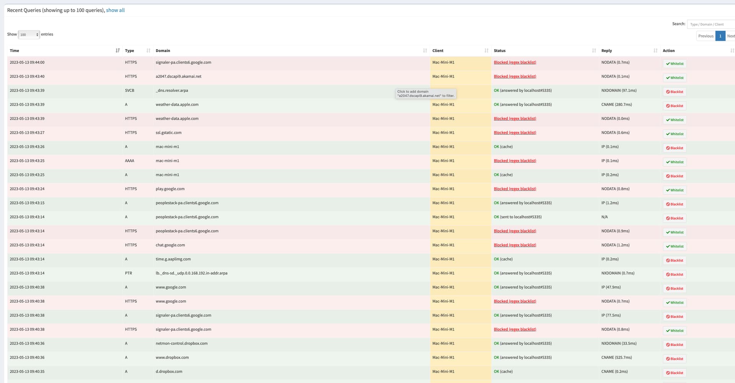Blacklist www.dropbox.com
The width and height of the screenshot is (735, 383).
(675, 359)
